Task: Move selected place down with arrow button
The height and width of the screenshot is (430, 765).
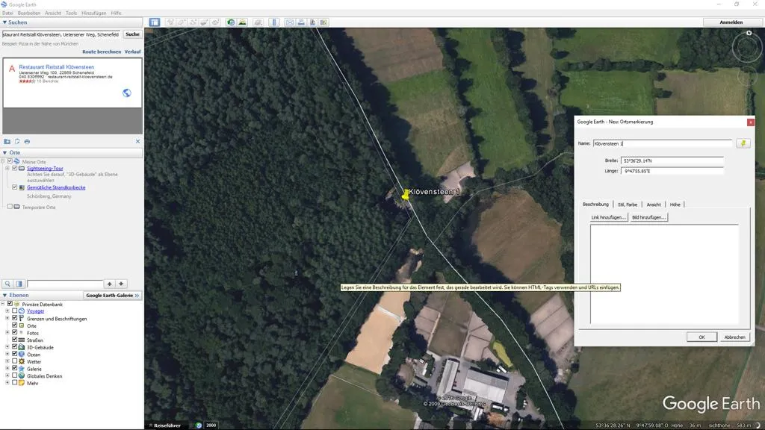Action: [121, 284]
